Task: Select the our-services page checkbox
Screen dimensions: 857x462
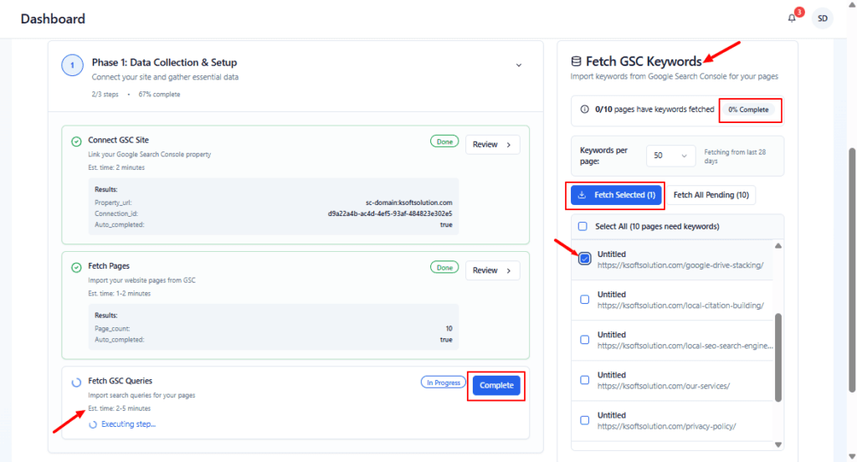Action: tap(584, 380)
